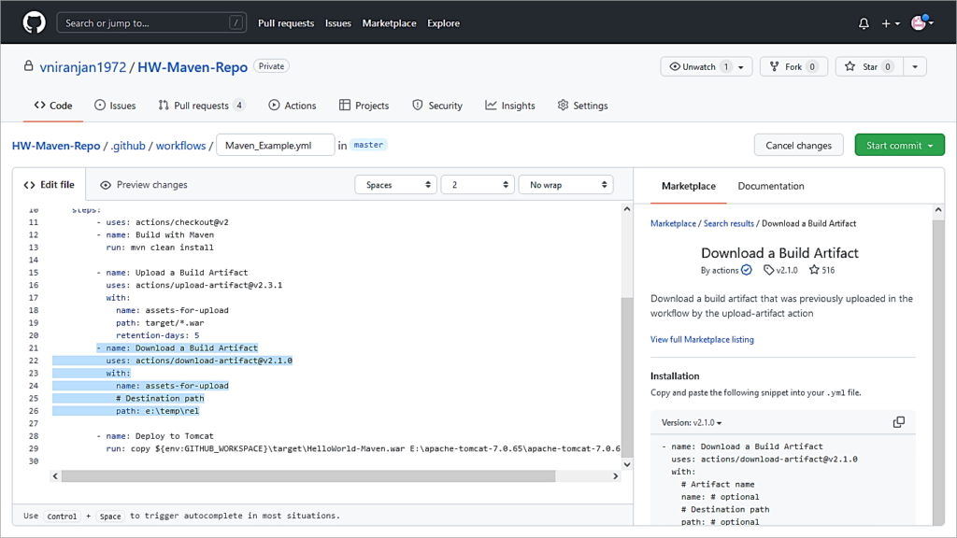Screen dimensions: 957x538
Task: Expand the Version v2.1.0 selector
Action: click(x=692, y=423)
